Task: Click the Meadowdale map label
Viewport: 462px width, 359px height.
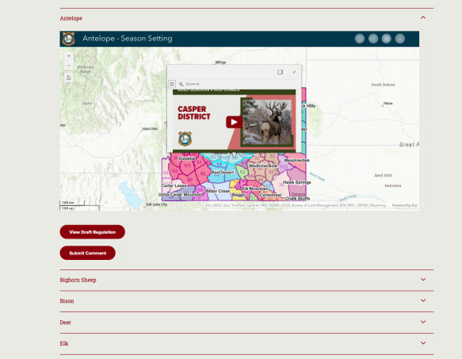Action: [x=296, y=160]
